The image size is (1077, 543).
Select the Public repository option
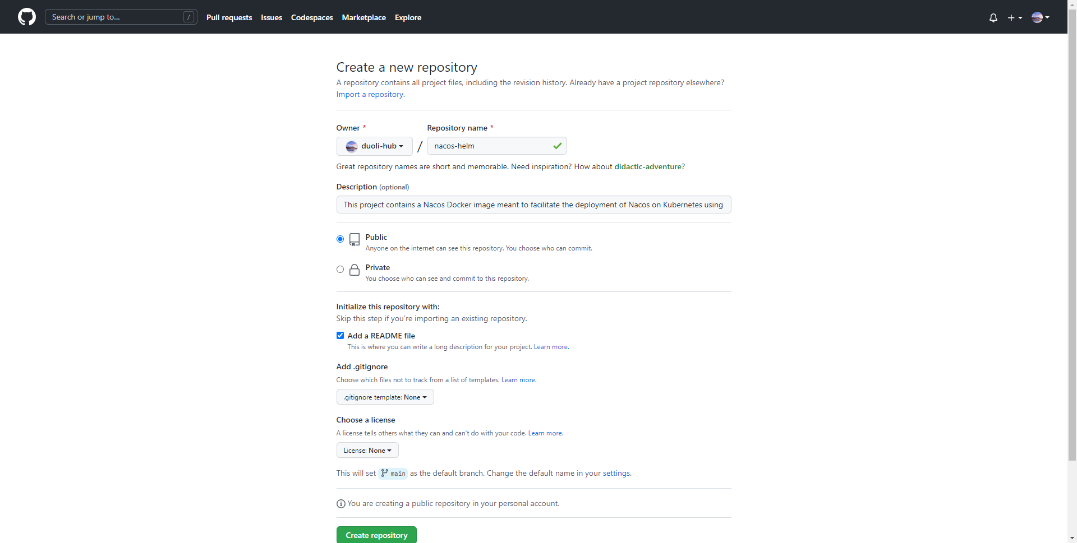pos(340,239)
